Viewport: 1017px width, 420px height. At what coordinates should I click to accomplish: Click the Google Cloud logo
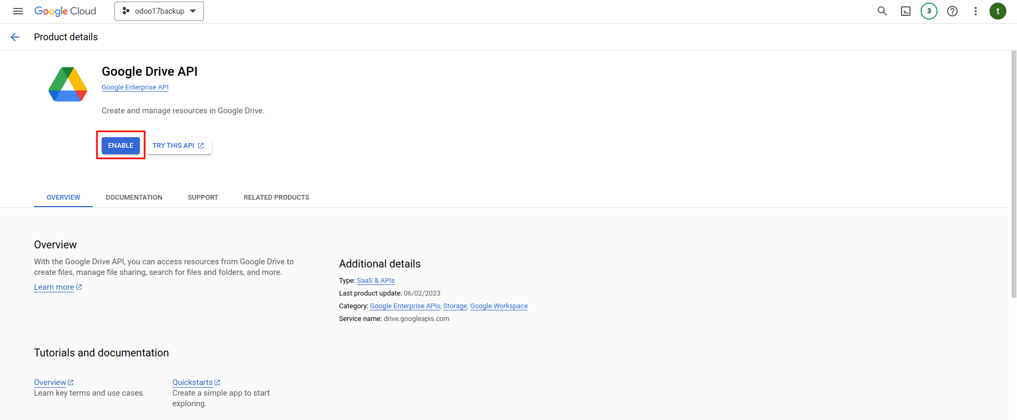(x=65, y=11)
